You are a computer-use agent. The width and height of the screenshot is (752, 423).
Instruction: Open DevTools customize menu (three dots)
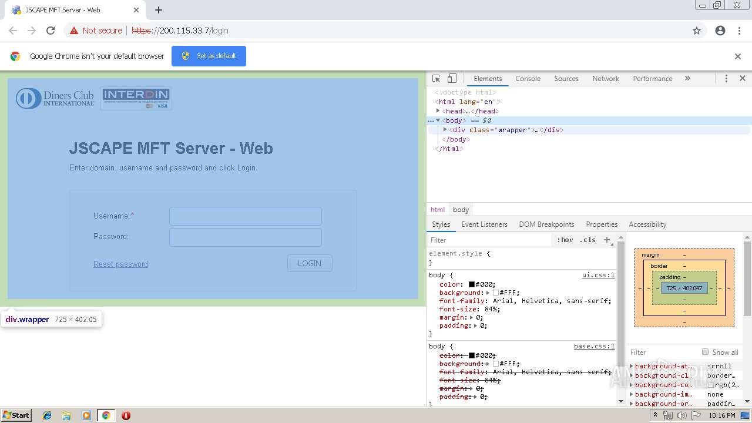[726, 78]
